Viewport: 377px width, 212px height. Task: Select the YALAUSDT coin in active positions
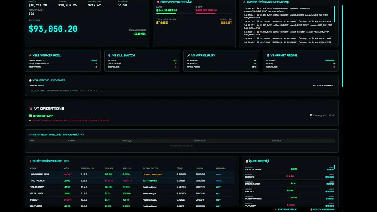[37, 187]
